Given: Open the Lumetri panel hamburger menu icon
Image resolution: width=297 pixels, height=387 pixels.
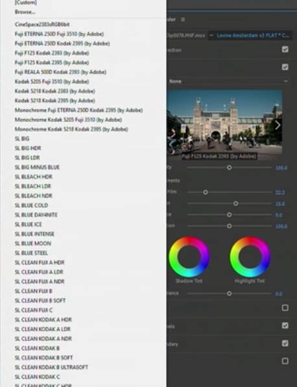Looking at the screenshot, I should pos(183,19).
